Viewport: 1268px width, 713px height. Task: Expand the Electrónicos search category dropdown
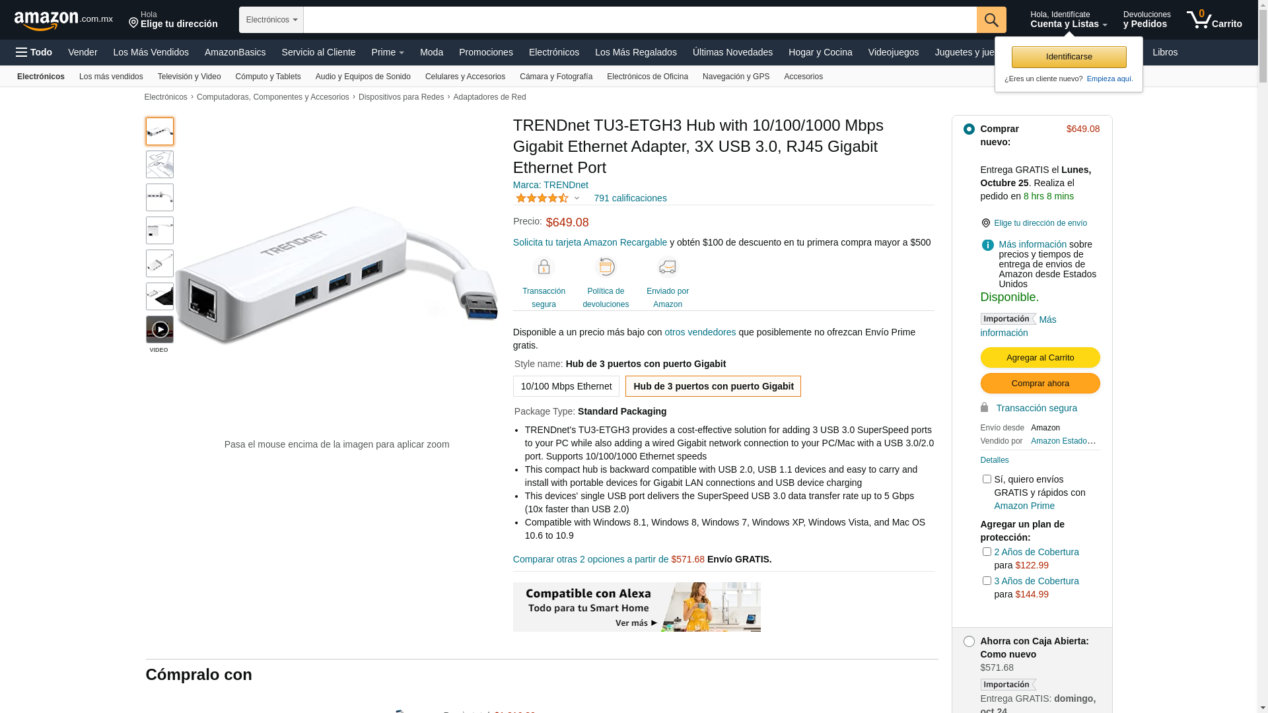pyautogui.click(x=271, y=20)
